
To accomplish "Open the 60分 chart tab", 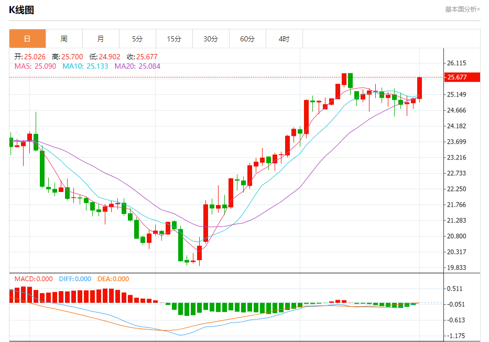I will (247, 39).
